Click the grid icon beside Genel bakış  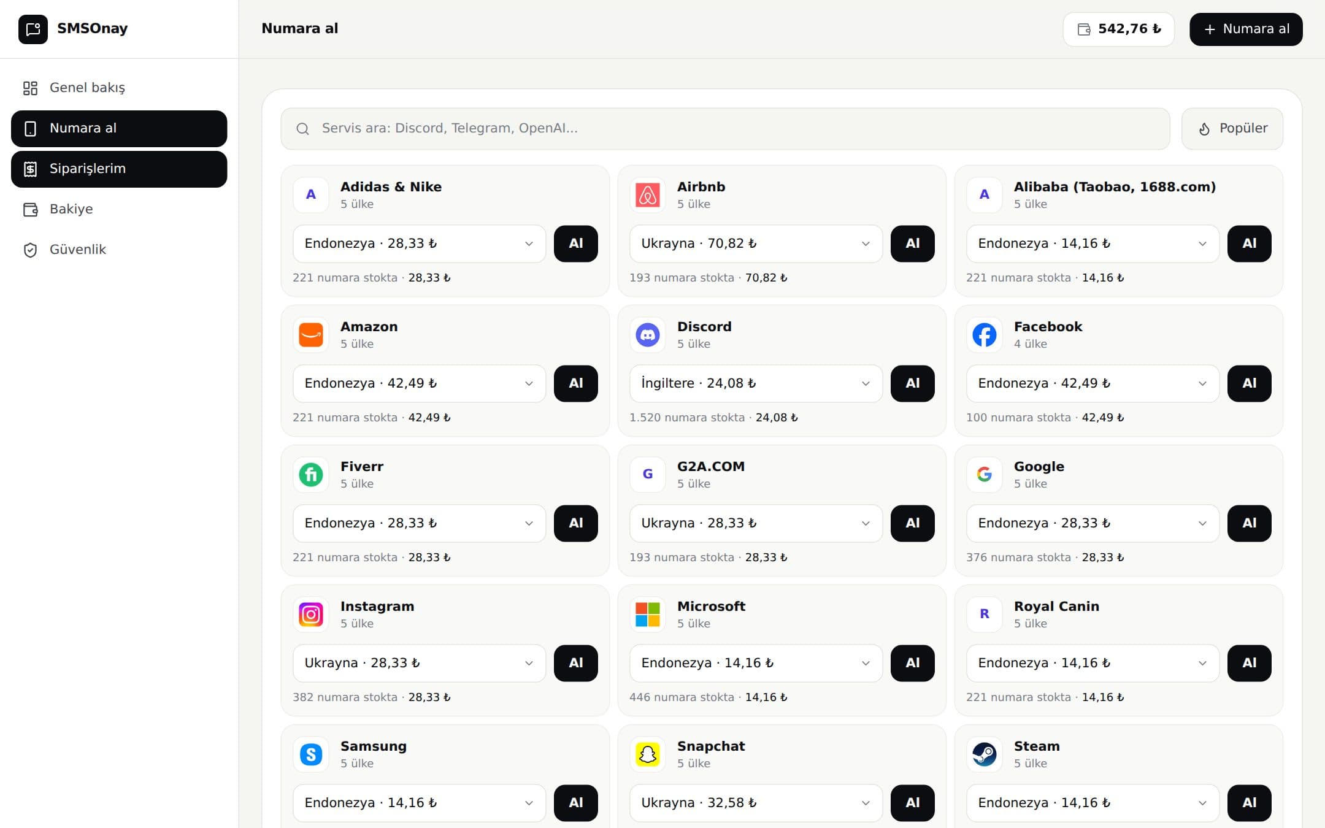(30, 88)
